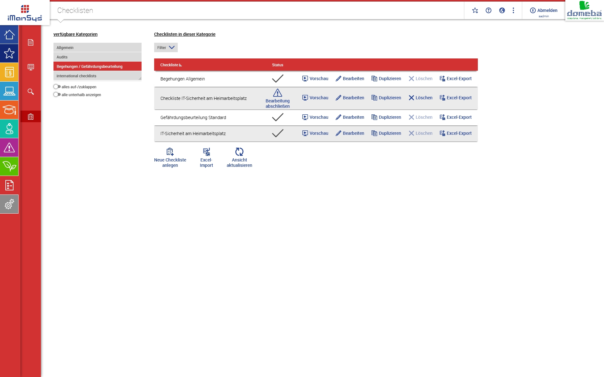Select the Audits category
The height and width of the screenshot is (377, 604).
pyautogui.click(x=97, y=57)
